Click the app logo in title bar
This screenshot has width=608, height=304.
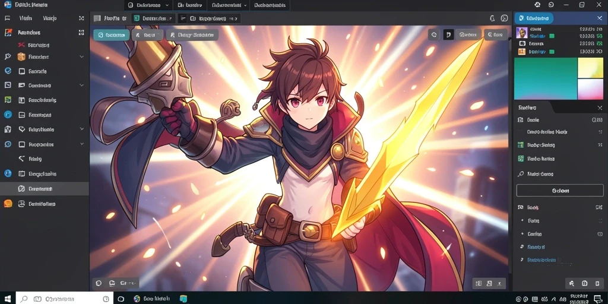[7, 5]
